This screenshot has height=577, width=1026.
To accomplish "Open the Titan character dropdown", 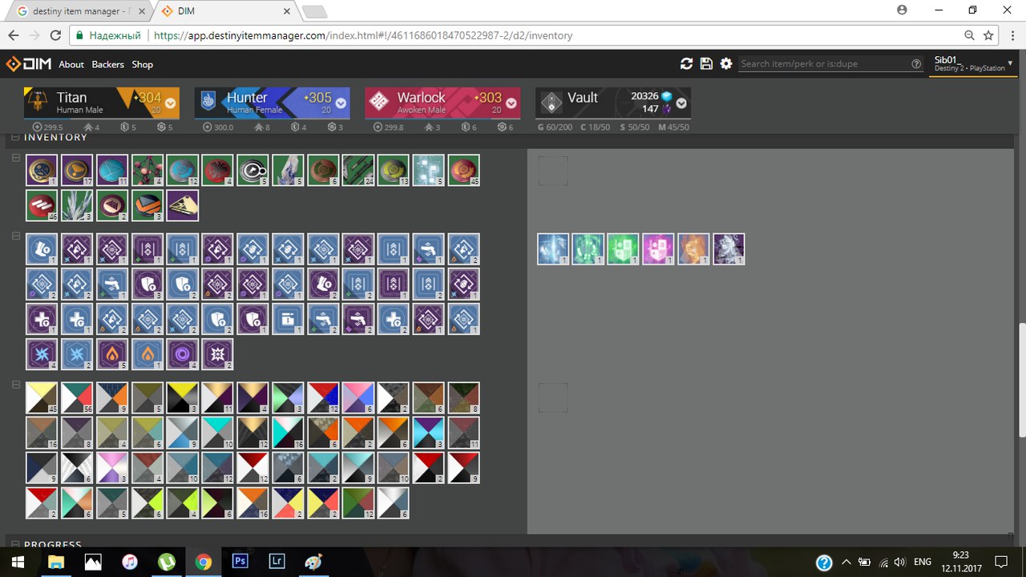I will point(170,103).
